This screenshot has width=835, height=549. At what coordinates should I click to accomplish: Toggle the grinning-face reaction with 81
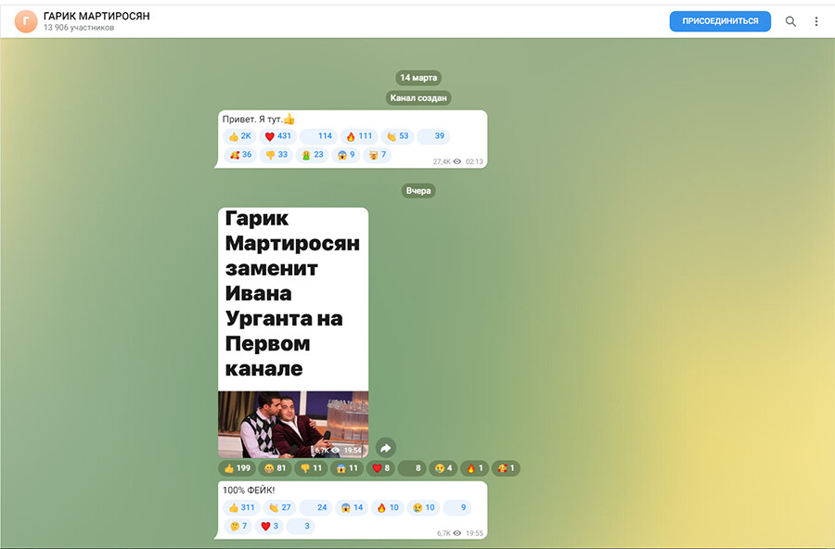[x=275, y=468]
